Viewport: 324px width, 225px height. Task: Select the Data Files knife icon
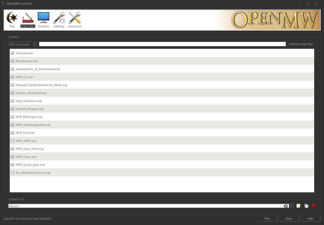click(28, 18)
